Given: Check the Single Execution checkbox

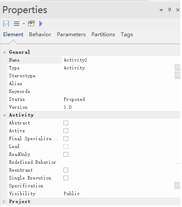Looking at the screenshot, I should pyautogui.click(x=66, y=178).
